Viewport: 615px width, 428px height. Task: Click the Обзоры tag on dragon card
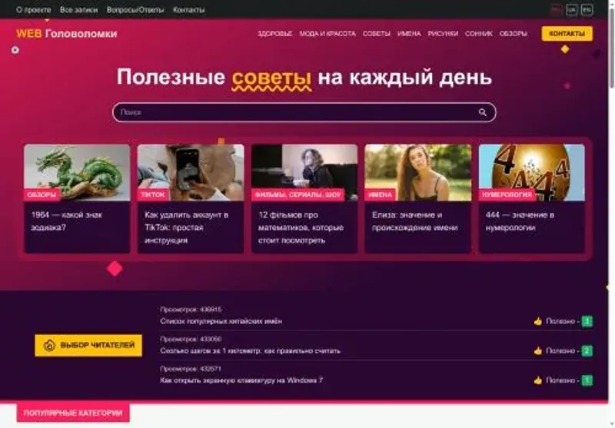(42, 195)
